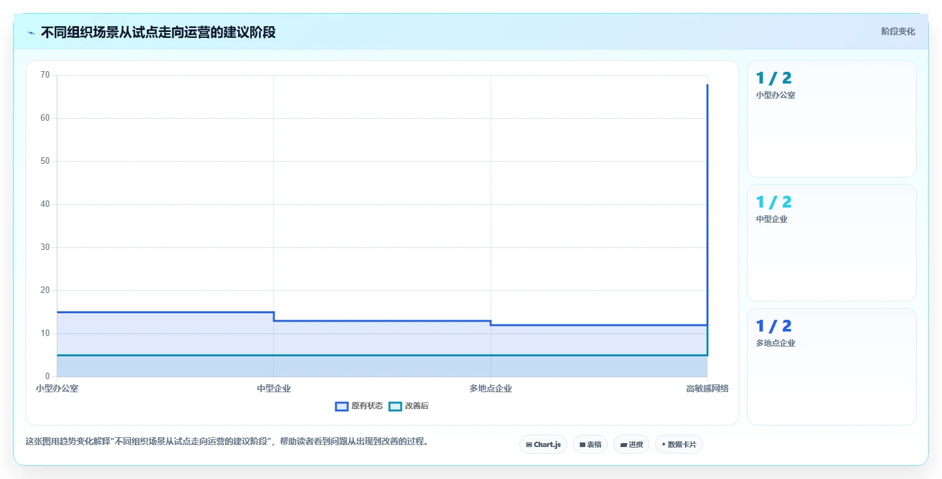Click the 中型企业 x-axis label

pos(274,388)
